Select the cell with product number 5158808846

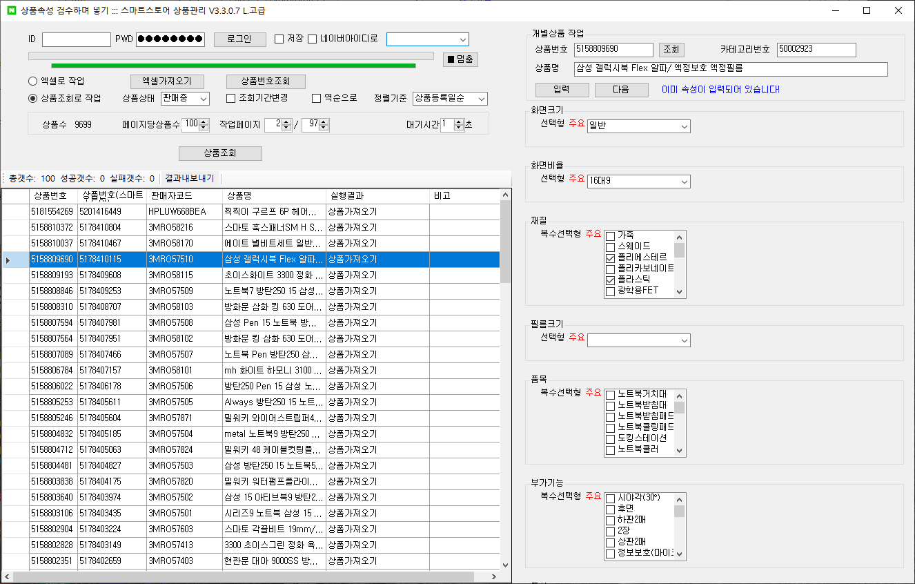pyautogui.click(x=53, y=291)
